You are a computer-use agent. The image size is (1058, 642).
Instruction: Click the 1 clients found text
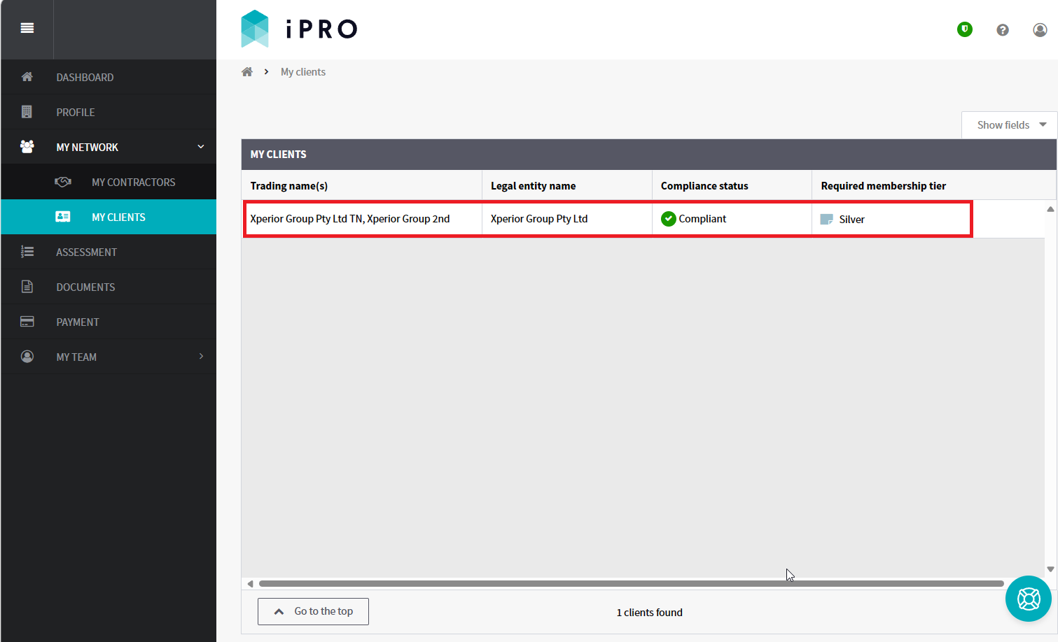coord(650,613)
